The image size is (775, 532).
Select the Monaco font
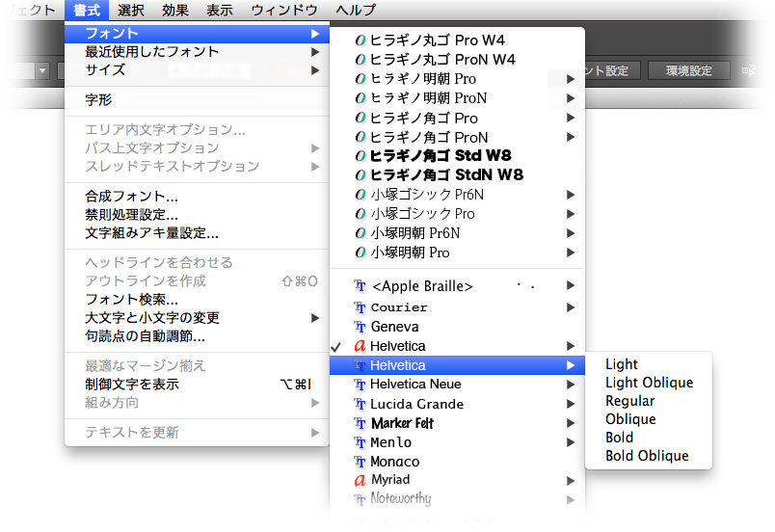457,462
